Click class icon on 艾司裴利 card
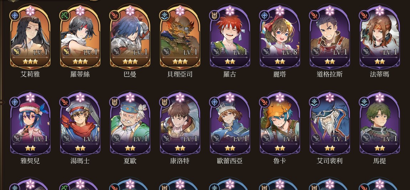This screenshot has height=190, width=410. click(314, 102)
